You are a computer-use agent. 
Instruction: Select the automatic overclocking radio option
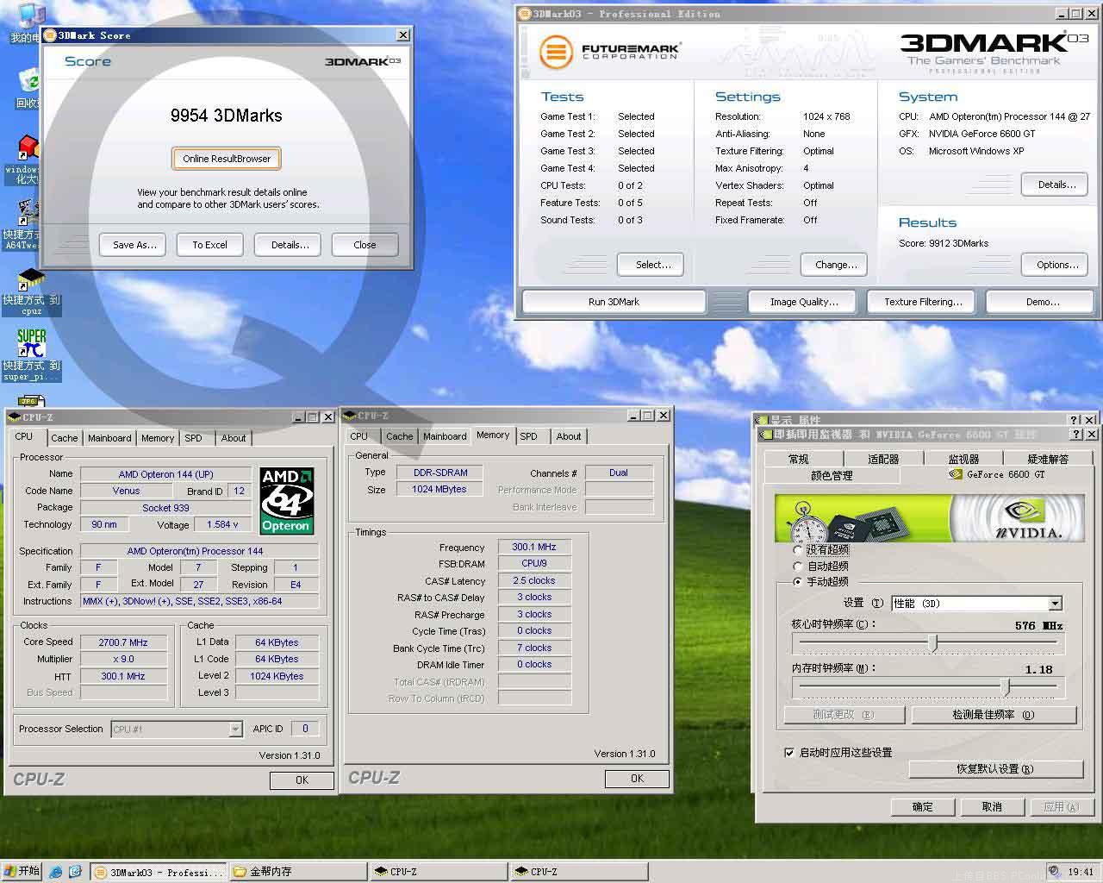point(798,567)
